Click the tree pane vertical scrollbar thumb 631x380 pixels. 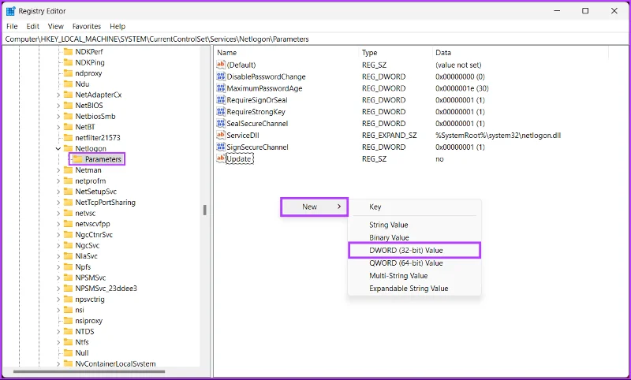205,210
